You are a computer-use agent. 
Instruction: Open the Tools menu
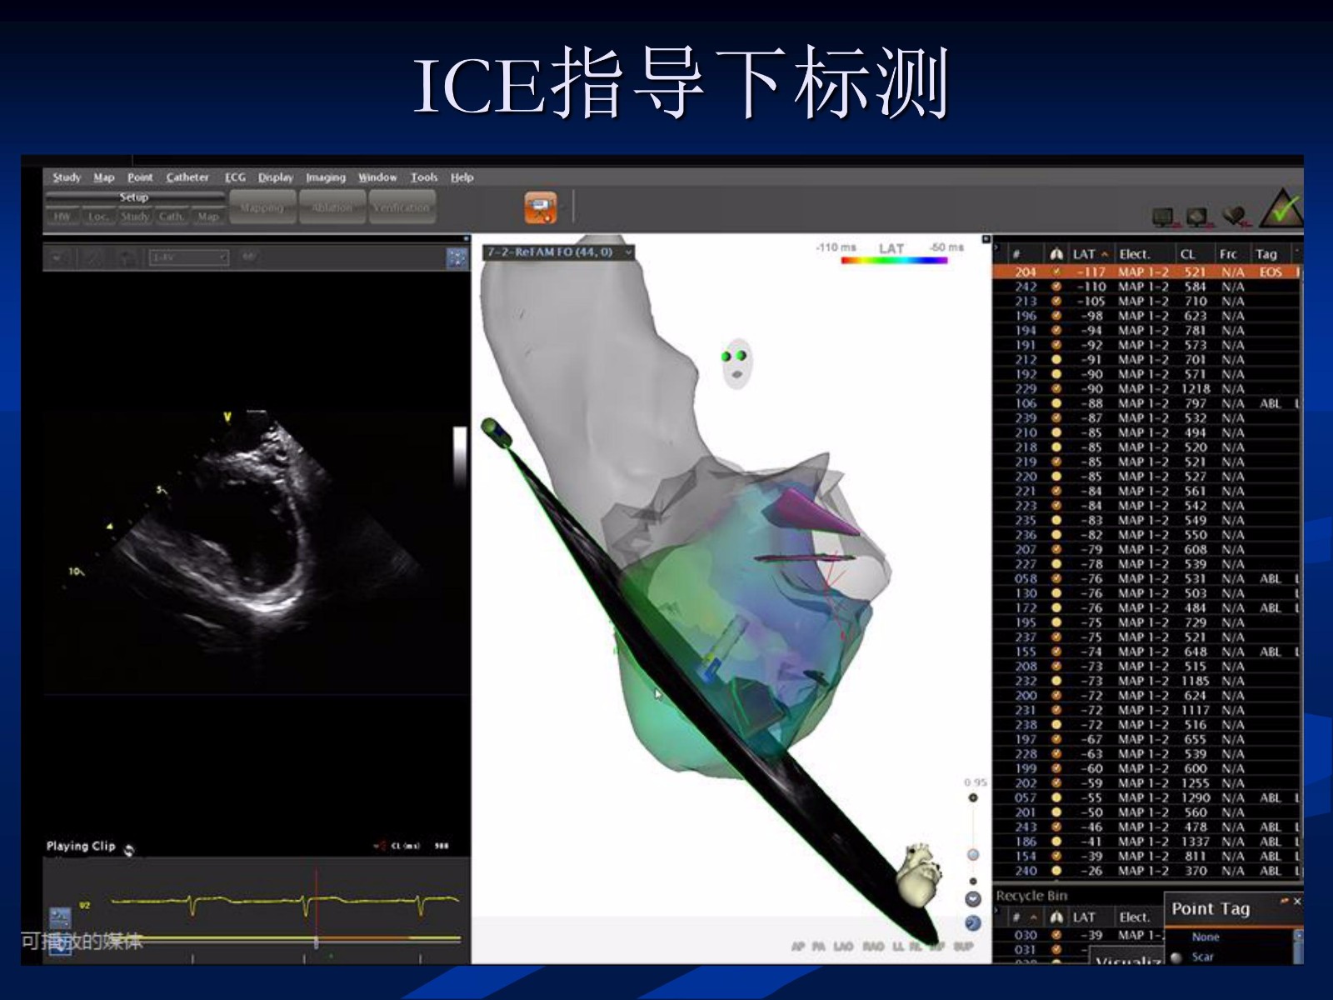point(423,177)
